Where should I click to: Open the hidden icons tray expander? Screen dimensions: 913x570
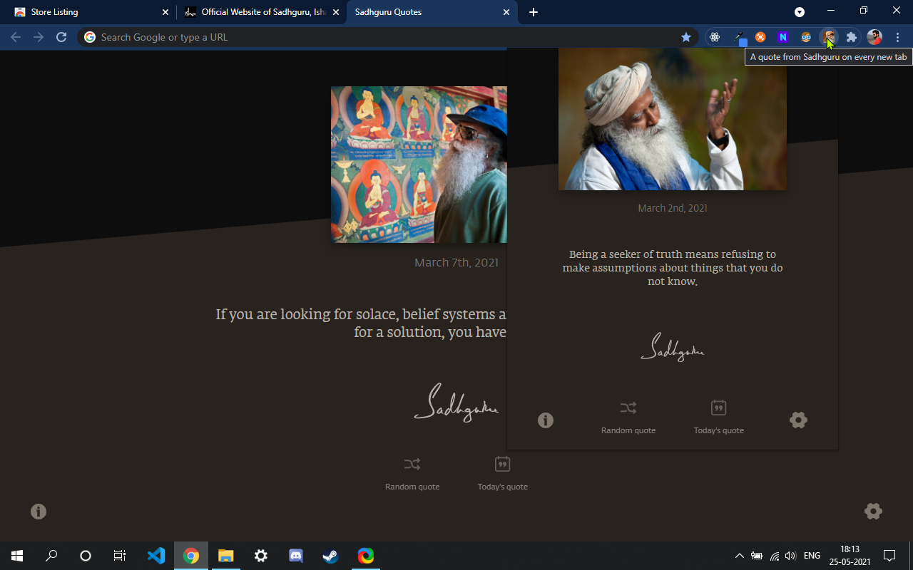pos(740,555)
